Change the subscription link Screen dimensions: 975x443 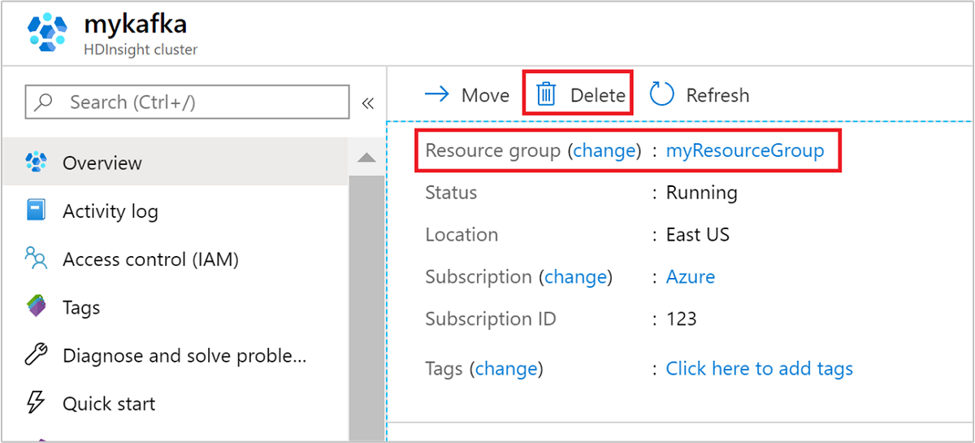coord(575,276)
